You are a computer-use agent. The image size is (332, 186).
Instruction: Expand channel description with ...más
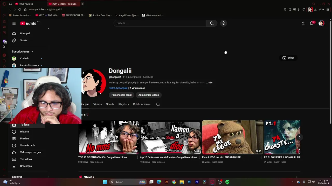(209, 82)
